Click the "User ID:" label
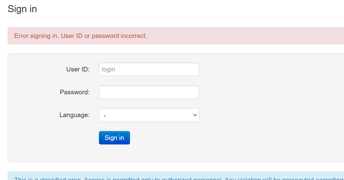Image resolution: width=344 pixels, height=180 pixels. pos(78,69)
